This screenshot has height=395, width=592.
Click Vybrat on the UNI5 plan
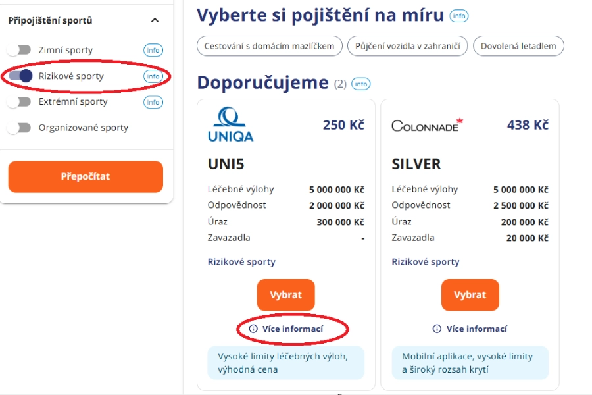point(285,295)
